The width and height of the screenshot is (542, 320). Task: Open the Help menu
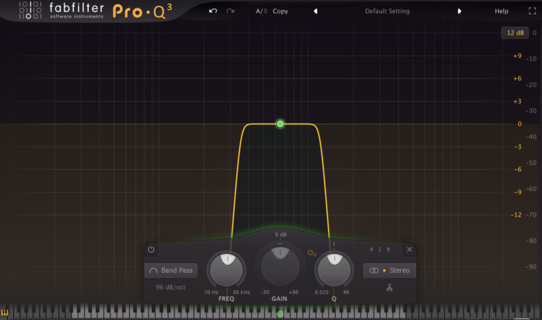(501, 11)
